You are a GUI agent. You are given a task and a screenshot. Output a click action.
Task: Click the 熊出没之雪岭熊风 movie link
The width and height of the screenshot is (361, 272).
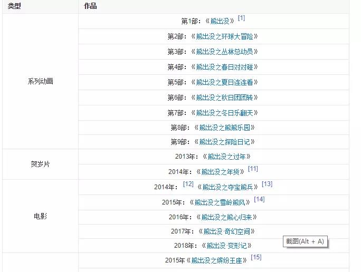click(222, 202)
